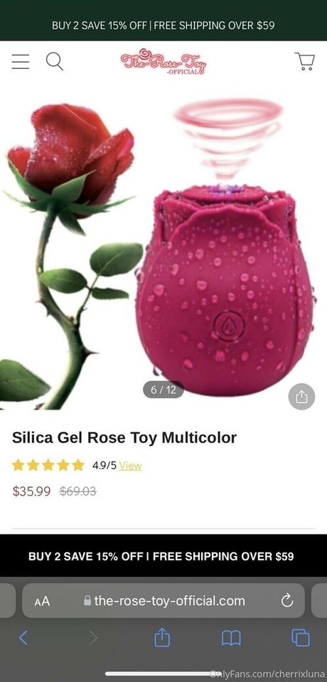The width and height of the screenshot is (327, 682).
Task: Open the AA reader options
Action: (42, 601)
